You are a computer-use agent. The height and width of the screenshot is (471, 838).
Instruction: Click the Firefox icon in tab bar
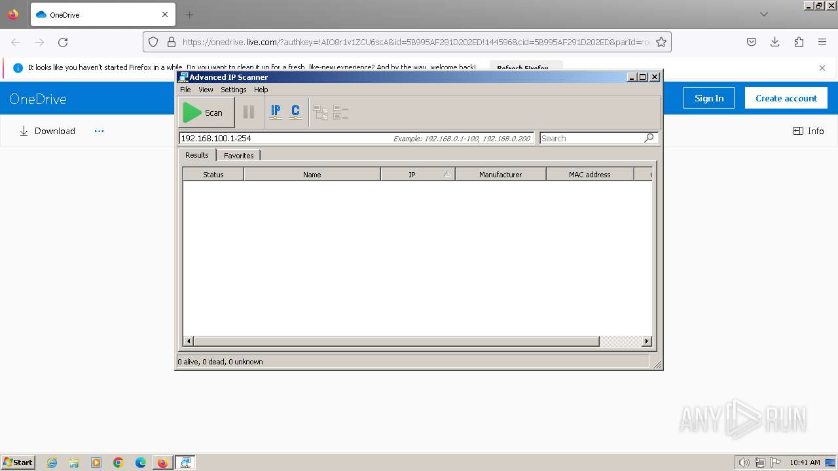(x=13, y=14)
